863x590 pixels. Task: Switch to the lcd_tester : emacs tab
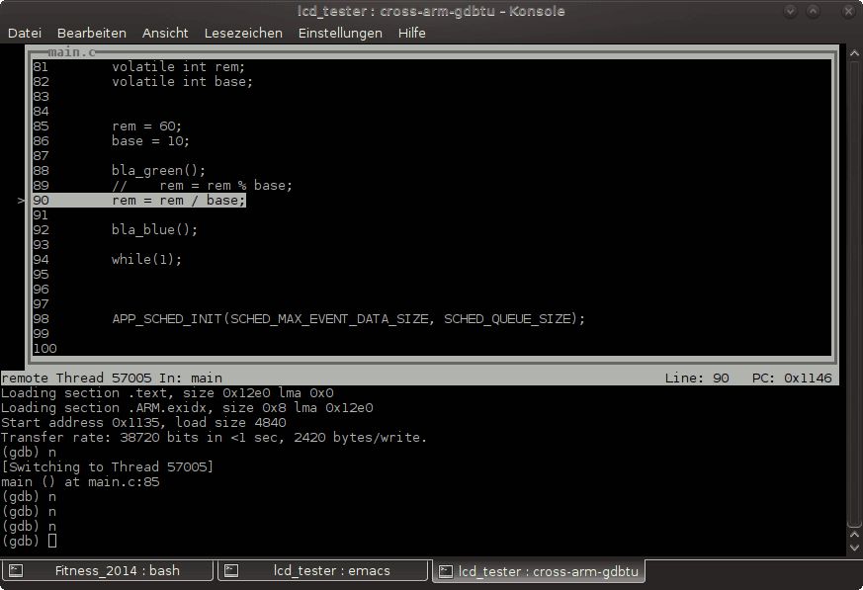point(322,571)
